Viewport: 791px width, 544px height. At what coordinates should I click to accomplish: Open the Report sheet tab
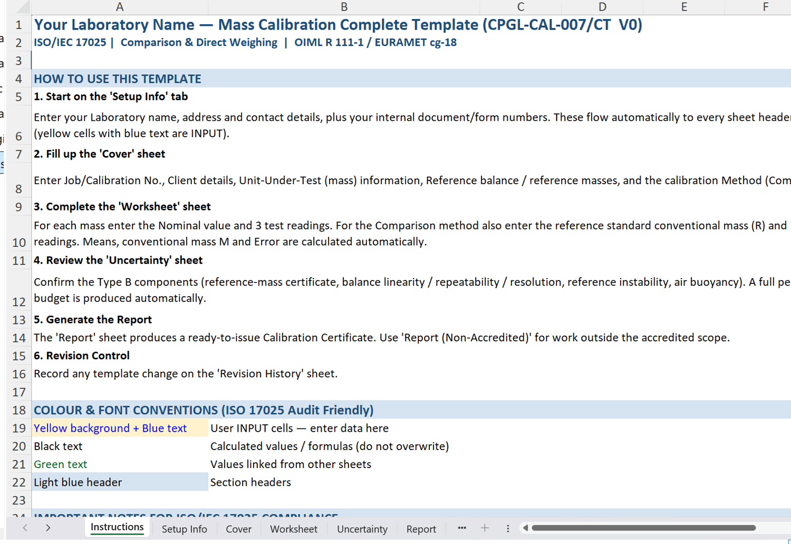pos(421,529)
